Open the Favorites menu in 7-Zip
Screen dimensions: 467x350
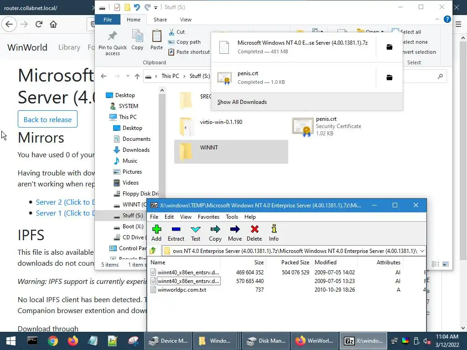pyautogui.click(x=208, y=216)
